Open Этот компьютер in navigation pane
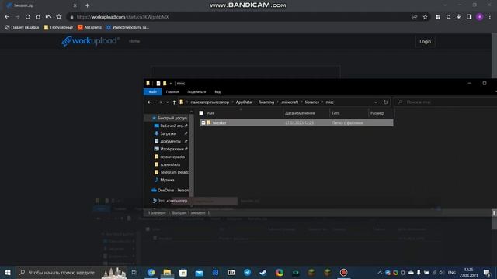Screen dimensions: 497x279 tap(169, 201)
